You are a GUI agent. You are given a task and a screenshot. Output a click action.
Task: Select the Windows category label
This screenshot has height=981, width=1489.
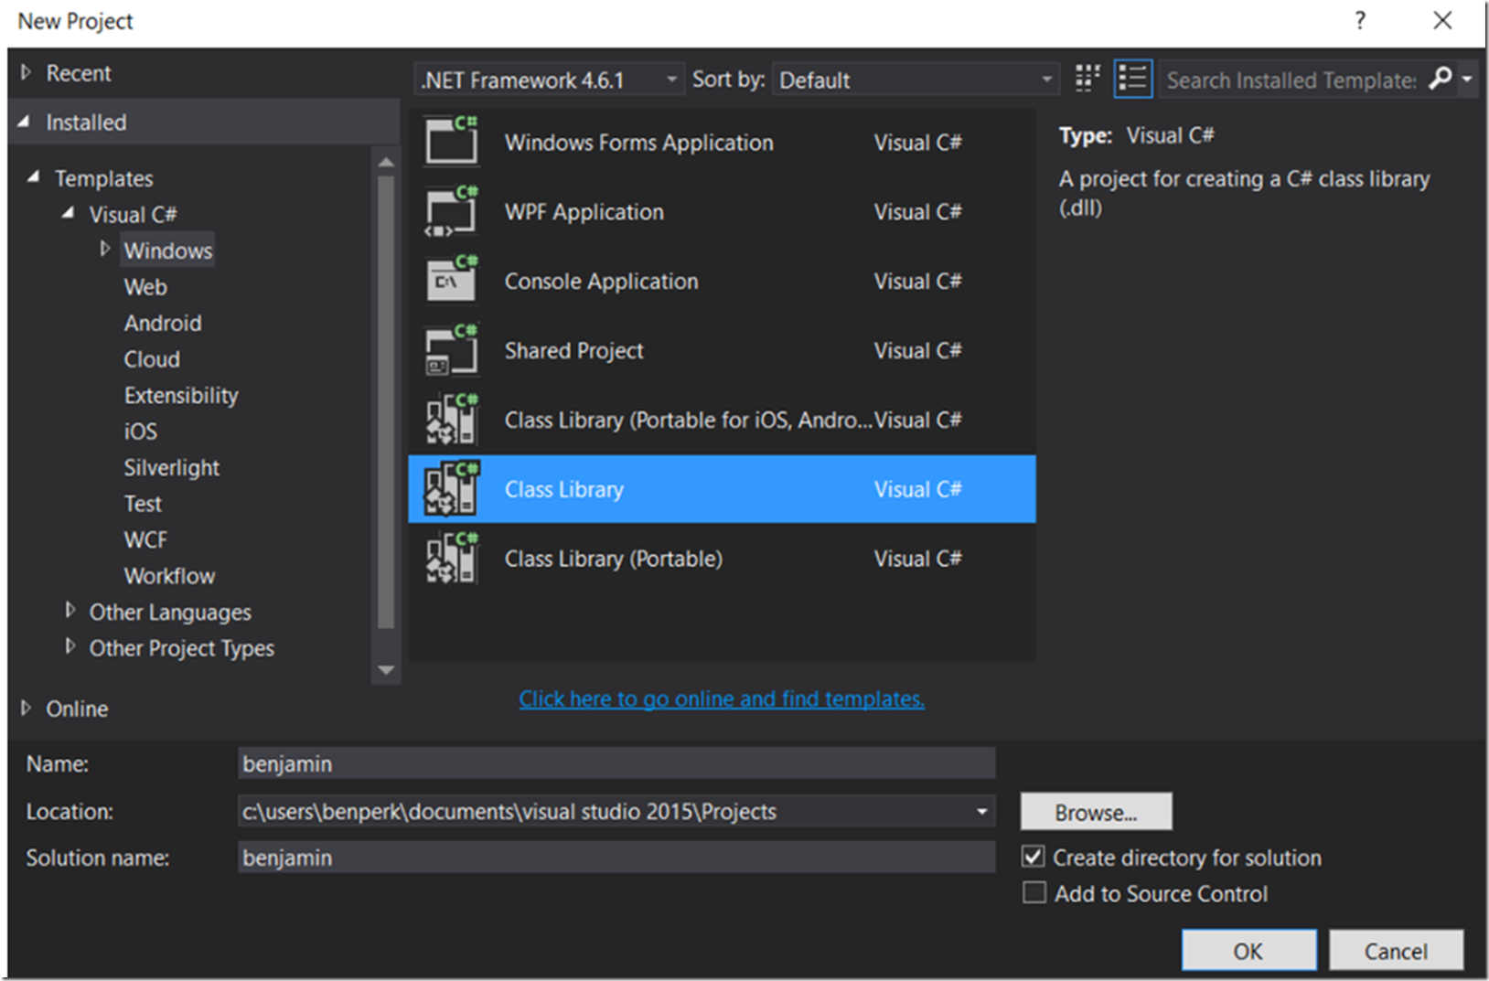pyautogui.click(x=168, y=251)
